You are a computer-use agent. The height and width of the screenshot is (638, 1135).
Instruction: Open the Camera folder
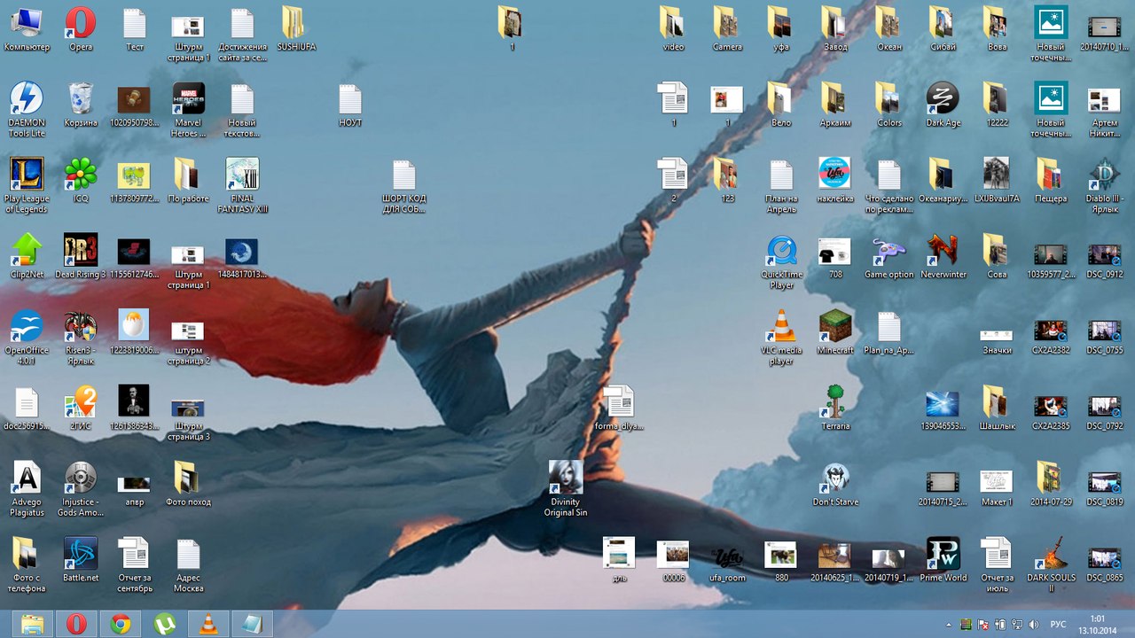(x=727, y=28)
